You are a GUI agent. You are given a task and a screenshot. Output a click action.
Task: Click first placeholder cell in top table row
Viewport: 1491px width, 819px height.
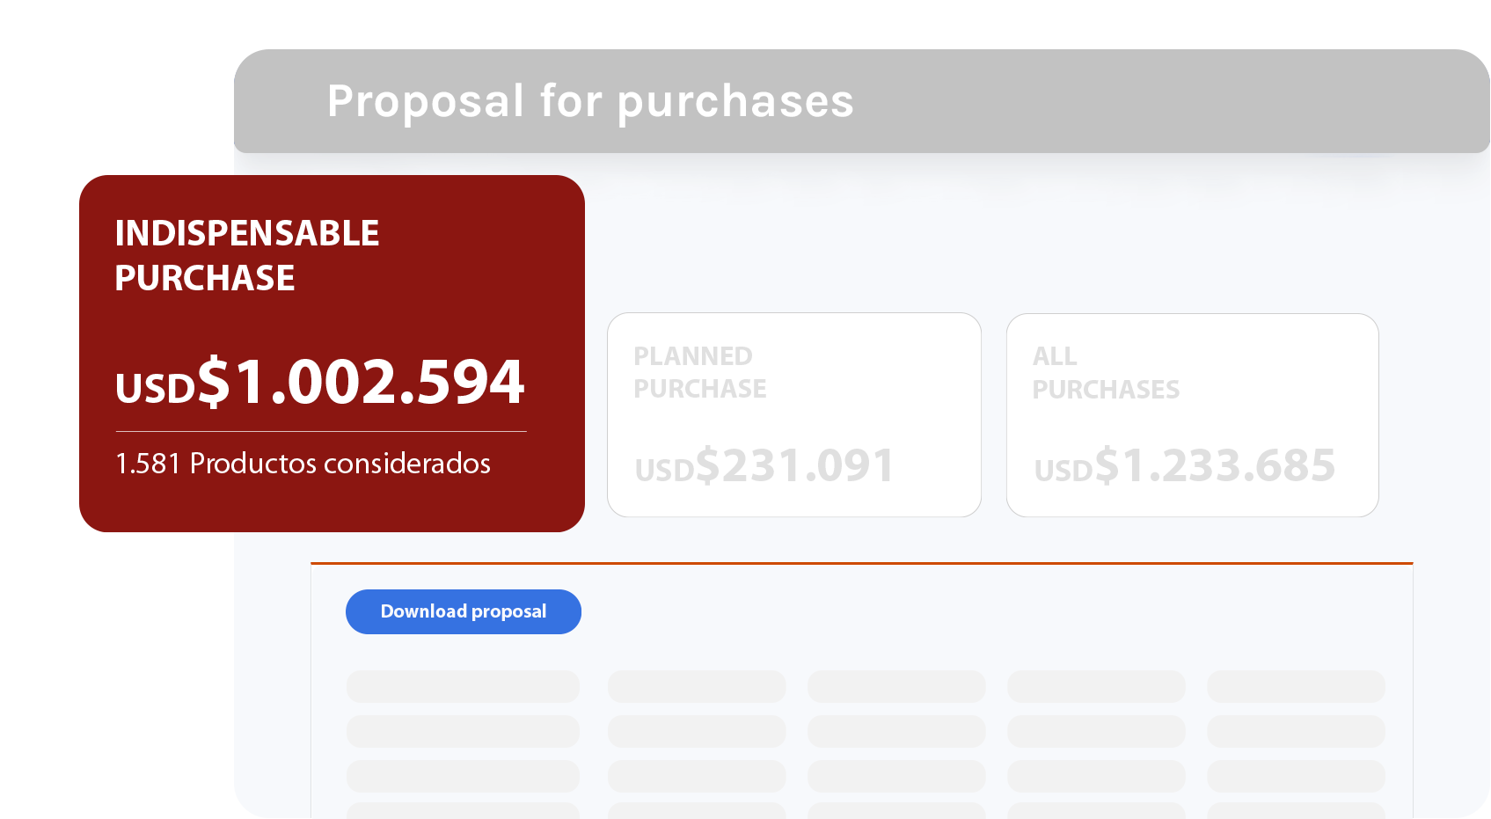463,686
